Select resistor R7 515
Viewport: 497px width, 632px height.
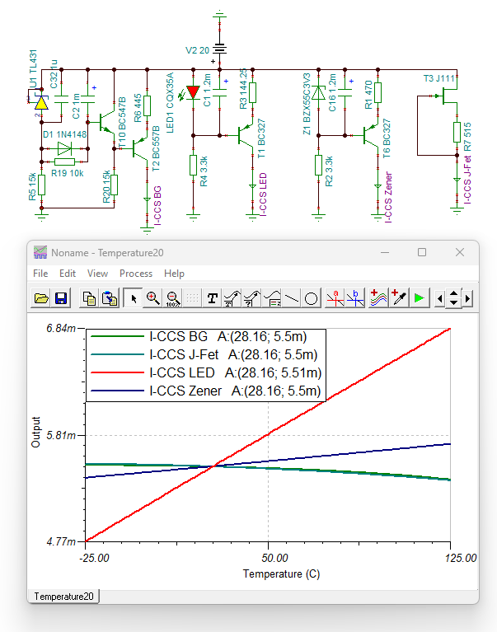coord(457,132)
